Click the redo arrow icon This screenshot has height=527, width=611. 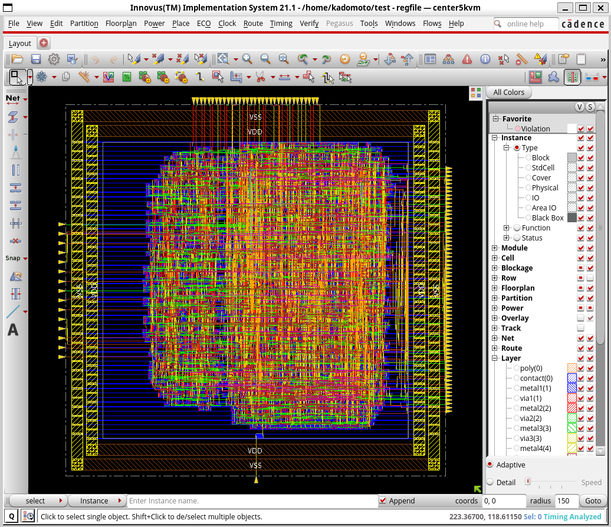(113, 60)
